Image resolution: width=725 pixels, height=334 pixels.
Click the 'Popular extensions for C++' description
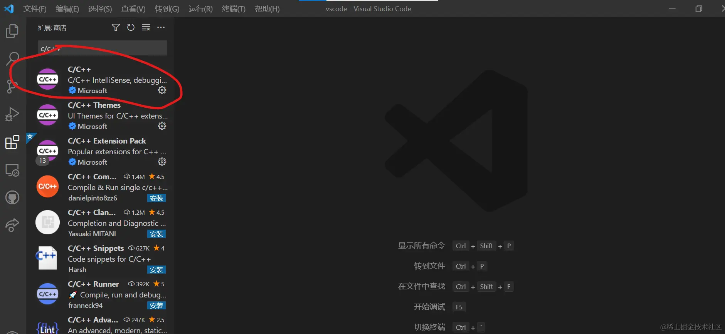tap(117, 152)
